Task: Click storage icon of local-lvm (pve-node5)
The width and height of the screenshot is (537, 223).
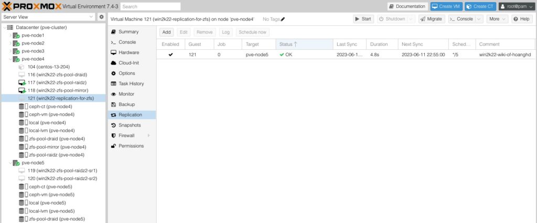Action: coord(23,211)
